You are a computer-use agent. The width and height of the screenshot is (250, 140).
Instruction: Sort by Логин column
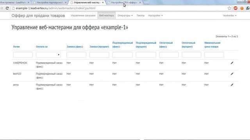[16, 47]
